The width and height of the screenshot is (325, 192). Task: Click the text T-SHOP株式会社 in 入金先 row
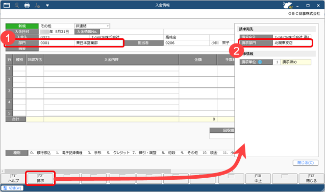tap(105, 37)
